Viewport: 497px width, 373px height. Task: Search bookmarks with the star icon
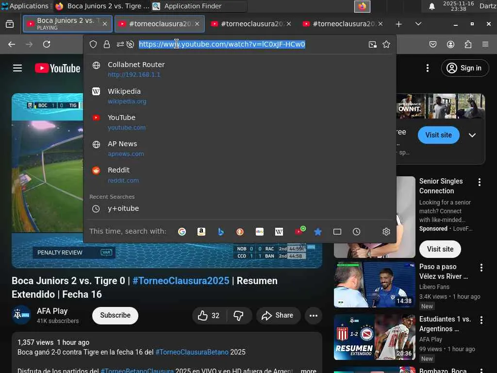click(318, 232)
